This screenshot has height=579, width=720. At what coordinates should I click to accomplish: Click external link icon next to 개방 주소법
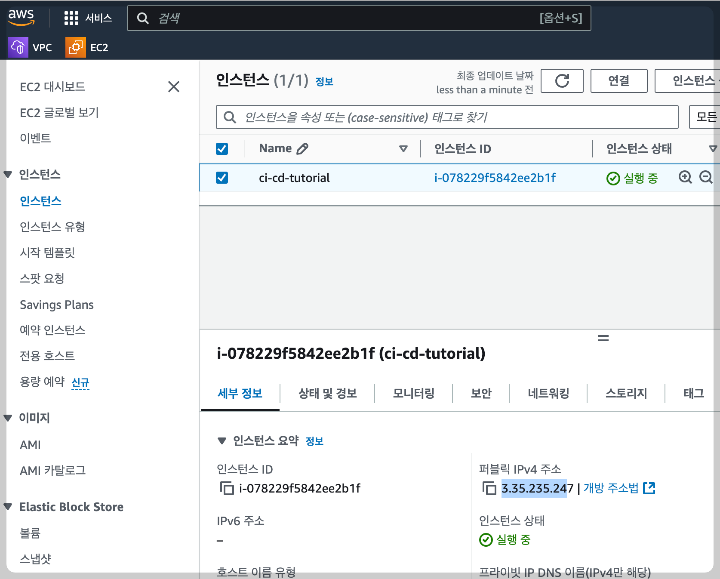pos(649,488)
